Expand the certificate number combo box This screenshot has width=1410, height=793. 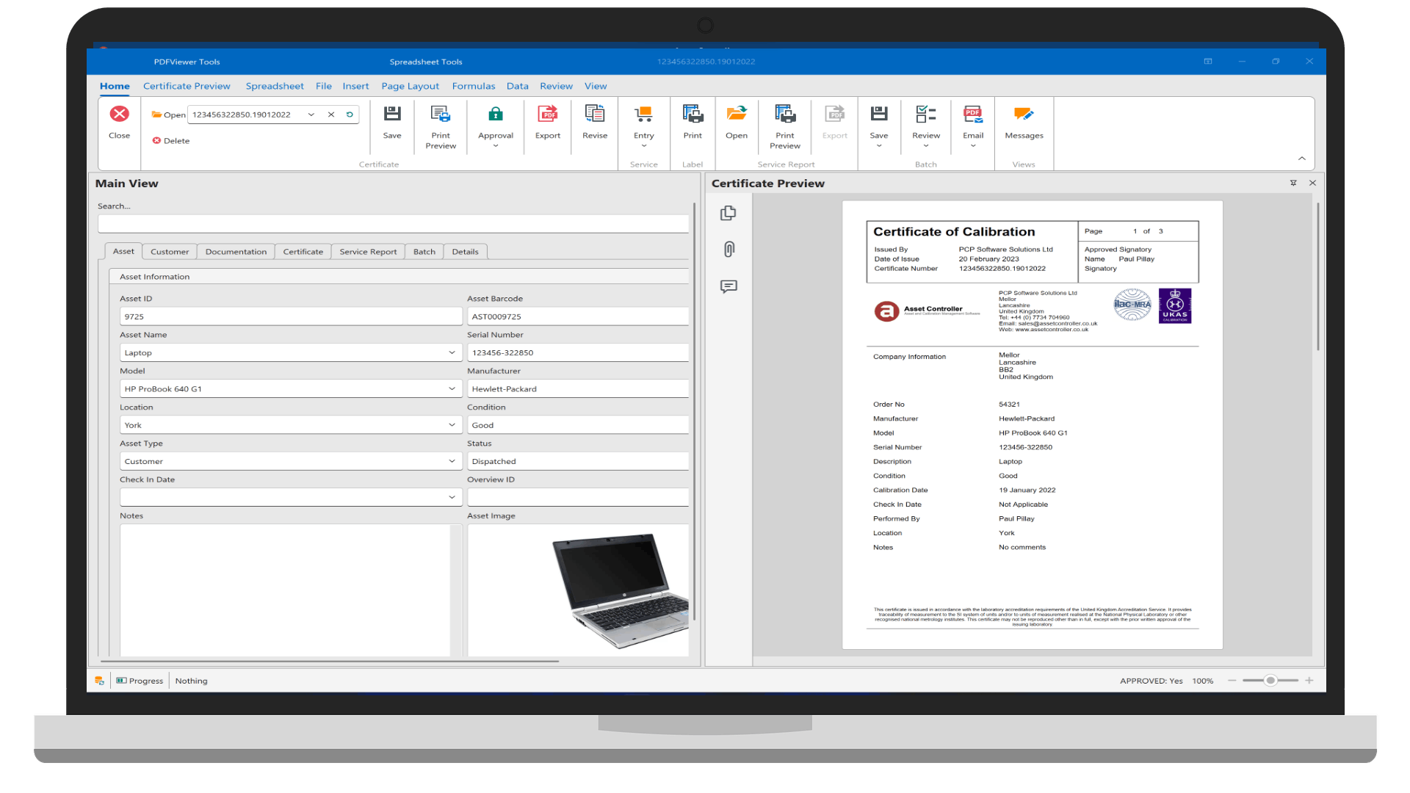311,115
